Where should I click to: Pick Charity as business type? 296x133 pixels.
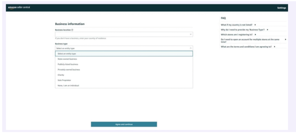(x=61, y=75)
